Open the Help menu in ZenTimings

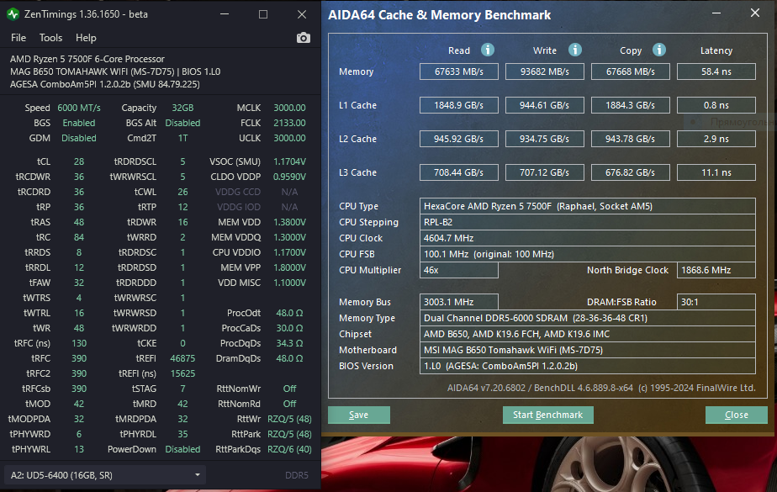click(86, 38)
